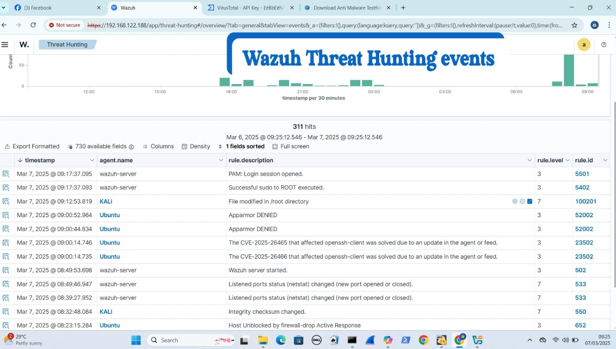Open weather widget on taskbar
The width and height of the screenshot is (616, 349).
[x=24, y=340]
